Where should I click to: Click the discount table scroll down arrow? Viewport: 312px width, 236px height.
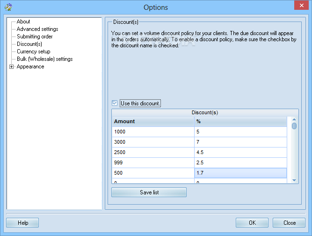tap(294, 180)
